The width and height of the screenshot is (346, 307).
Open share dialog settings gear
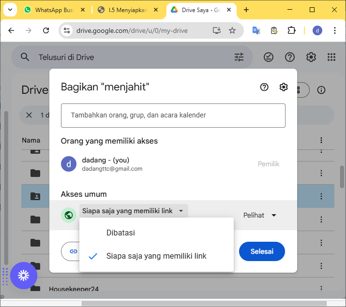(284, 87)
